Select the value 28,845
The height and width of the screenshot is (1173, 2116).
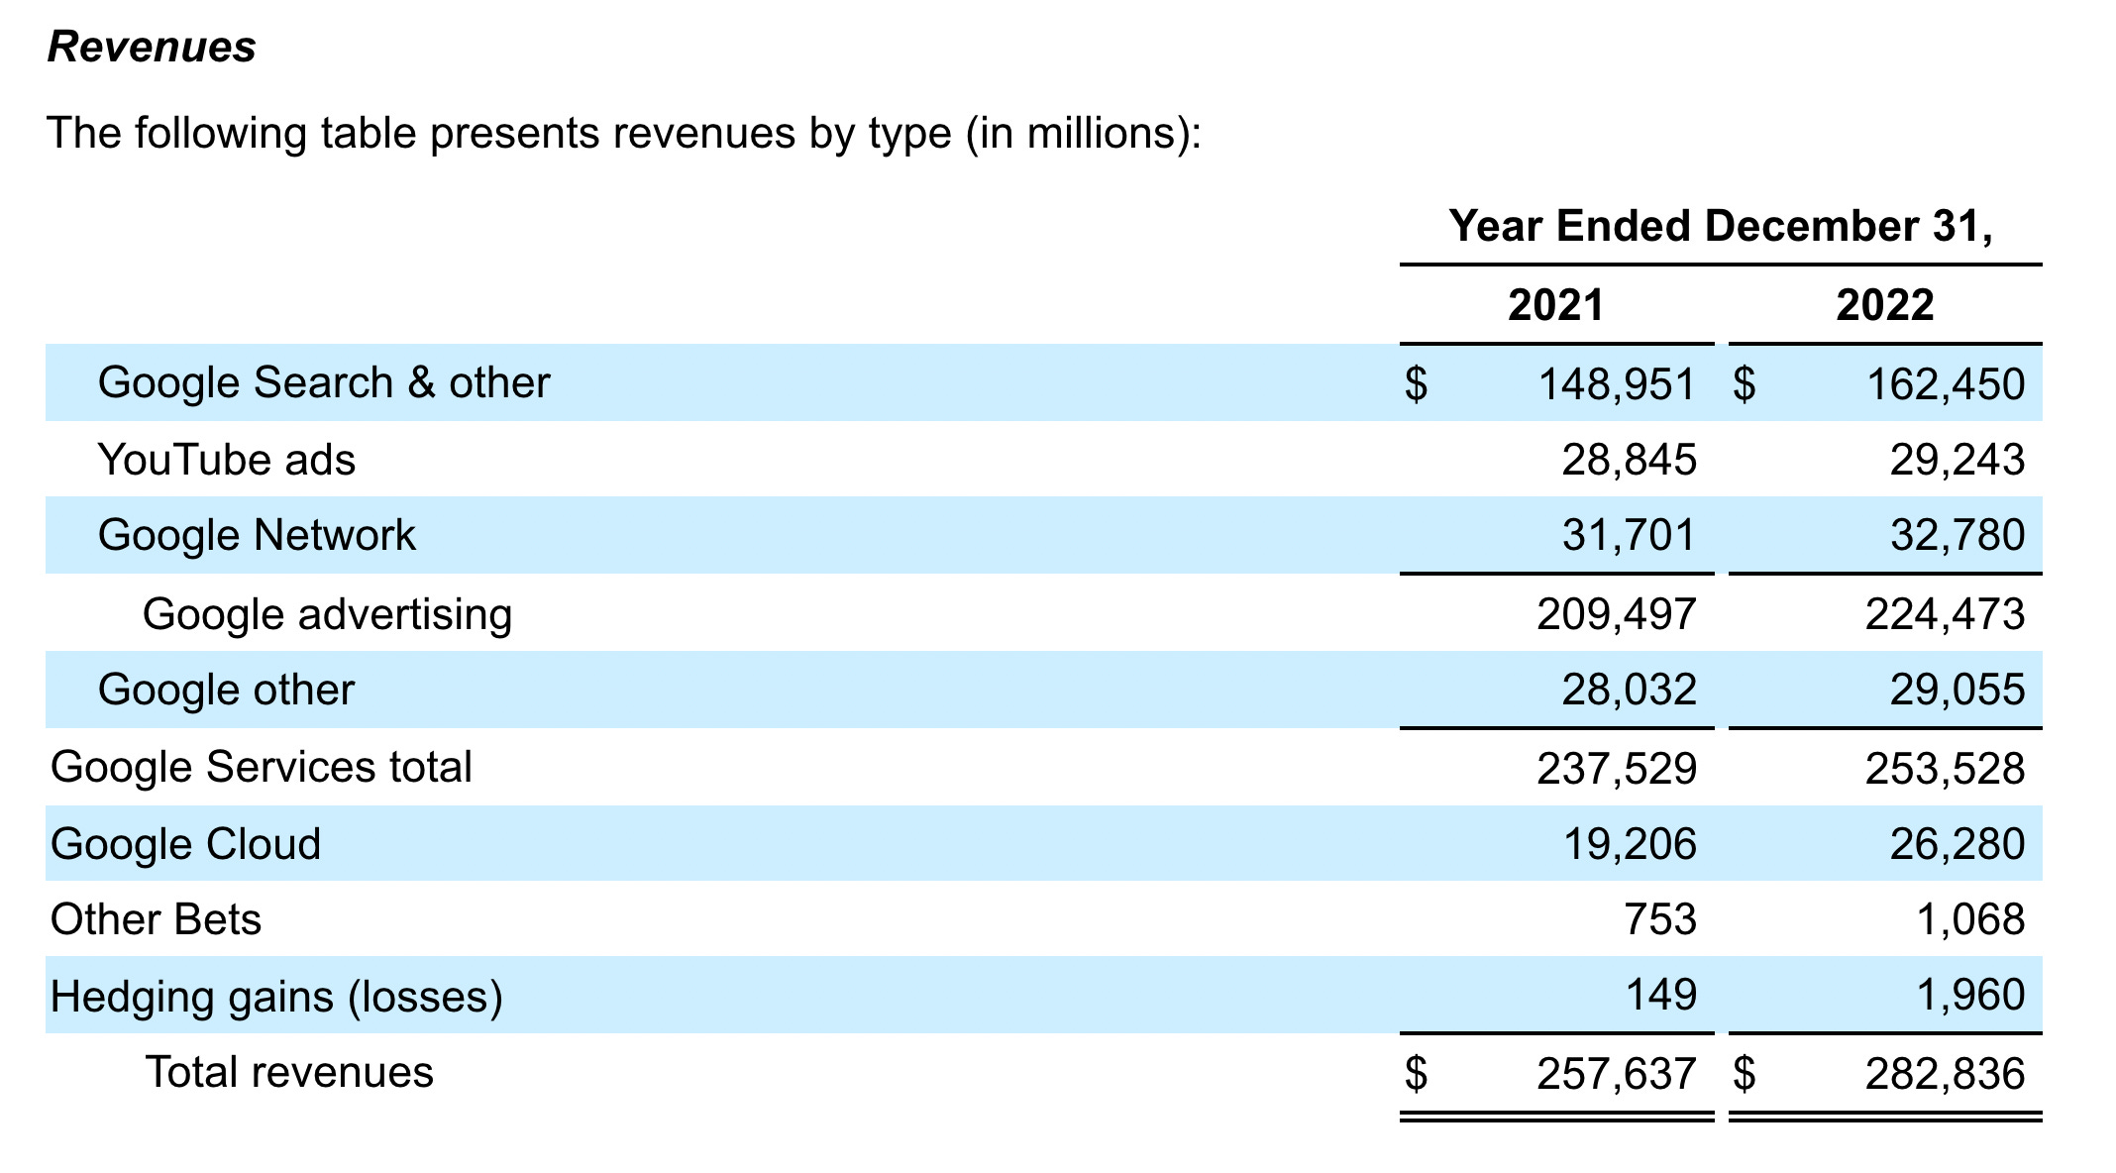(1630, 460)
